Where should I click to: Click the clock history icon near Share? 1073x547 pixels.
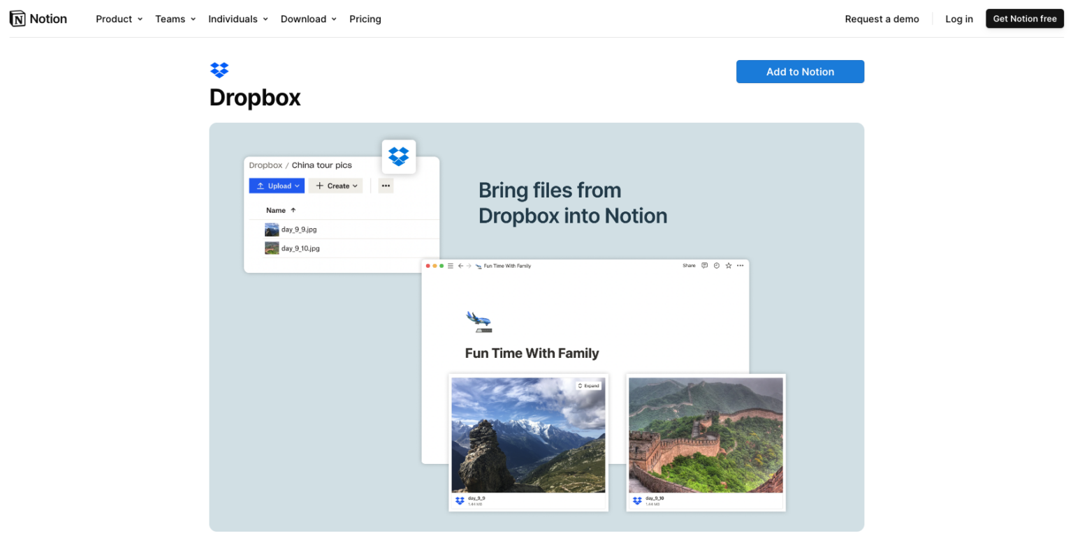(x=715, y=266)
